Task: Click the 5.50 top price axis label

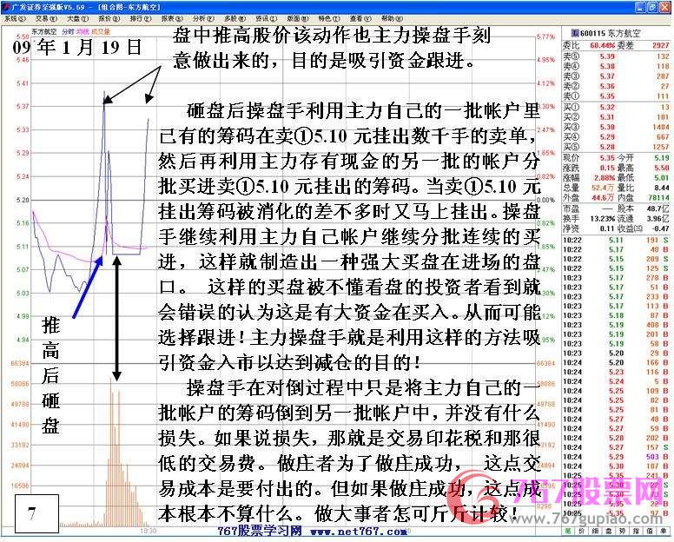Action: [23, 36]
